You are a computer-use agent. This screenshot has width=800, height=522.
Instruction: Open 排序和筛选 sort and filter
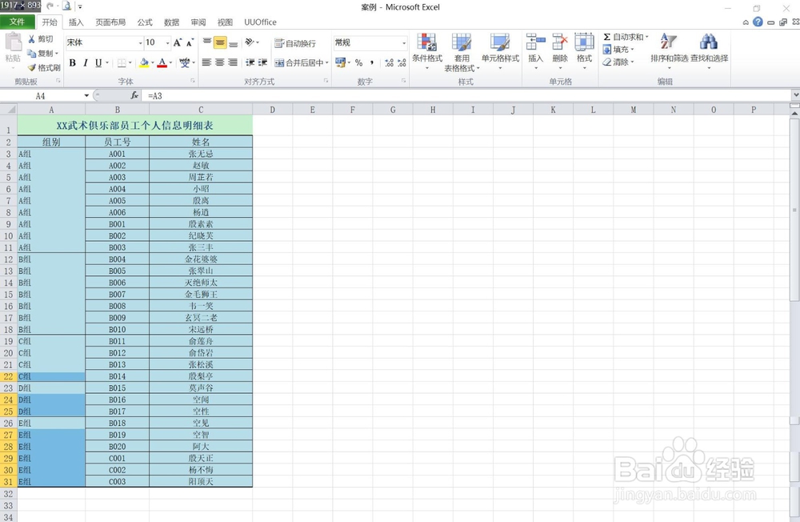669,51
